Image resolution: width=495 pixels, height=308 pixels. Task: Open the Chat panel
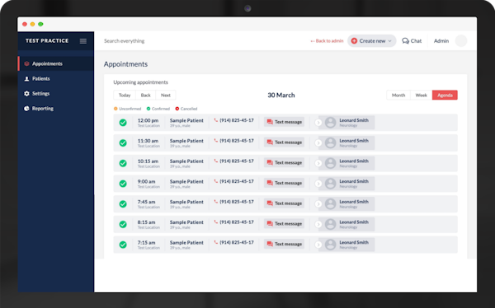click(x=412, y=41)
